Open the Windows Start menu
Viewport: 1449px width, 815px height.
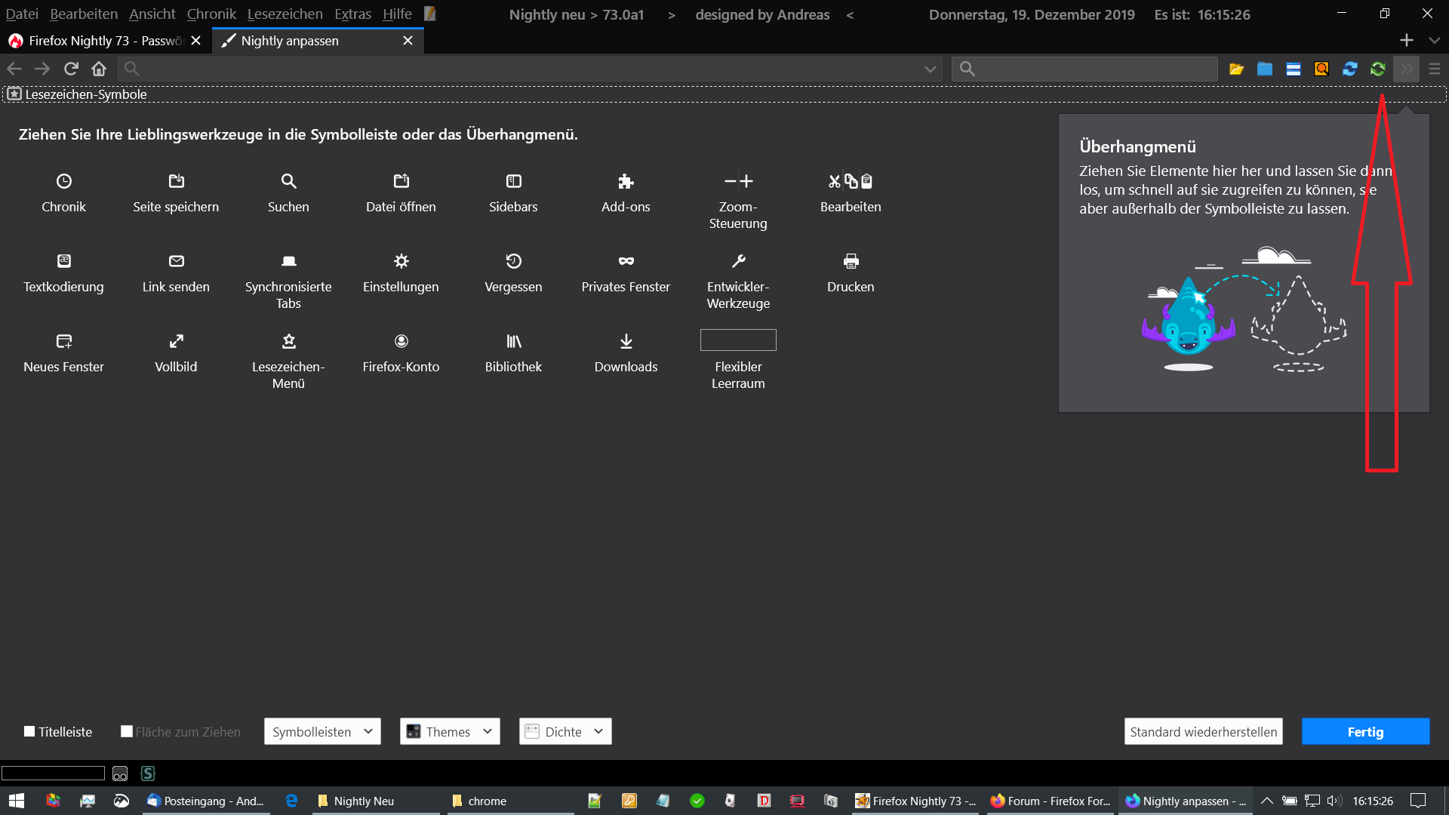(x=17, y=801)
